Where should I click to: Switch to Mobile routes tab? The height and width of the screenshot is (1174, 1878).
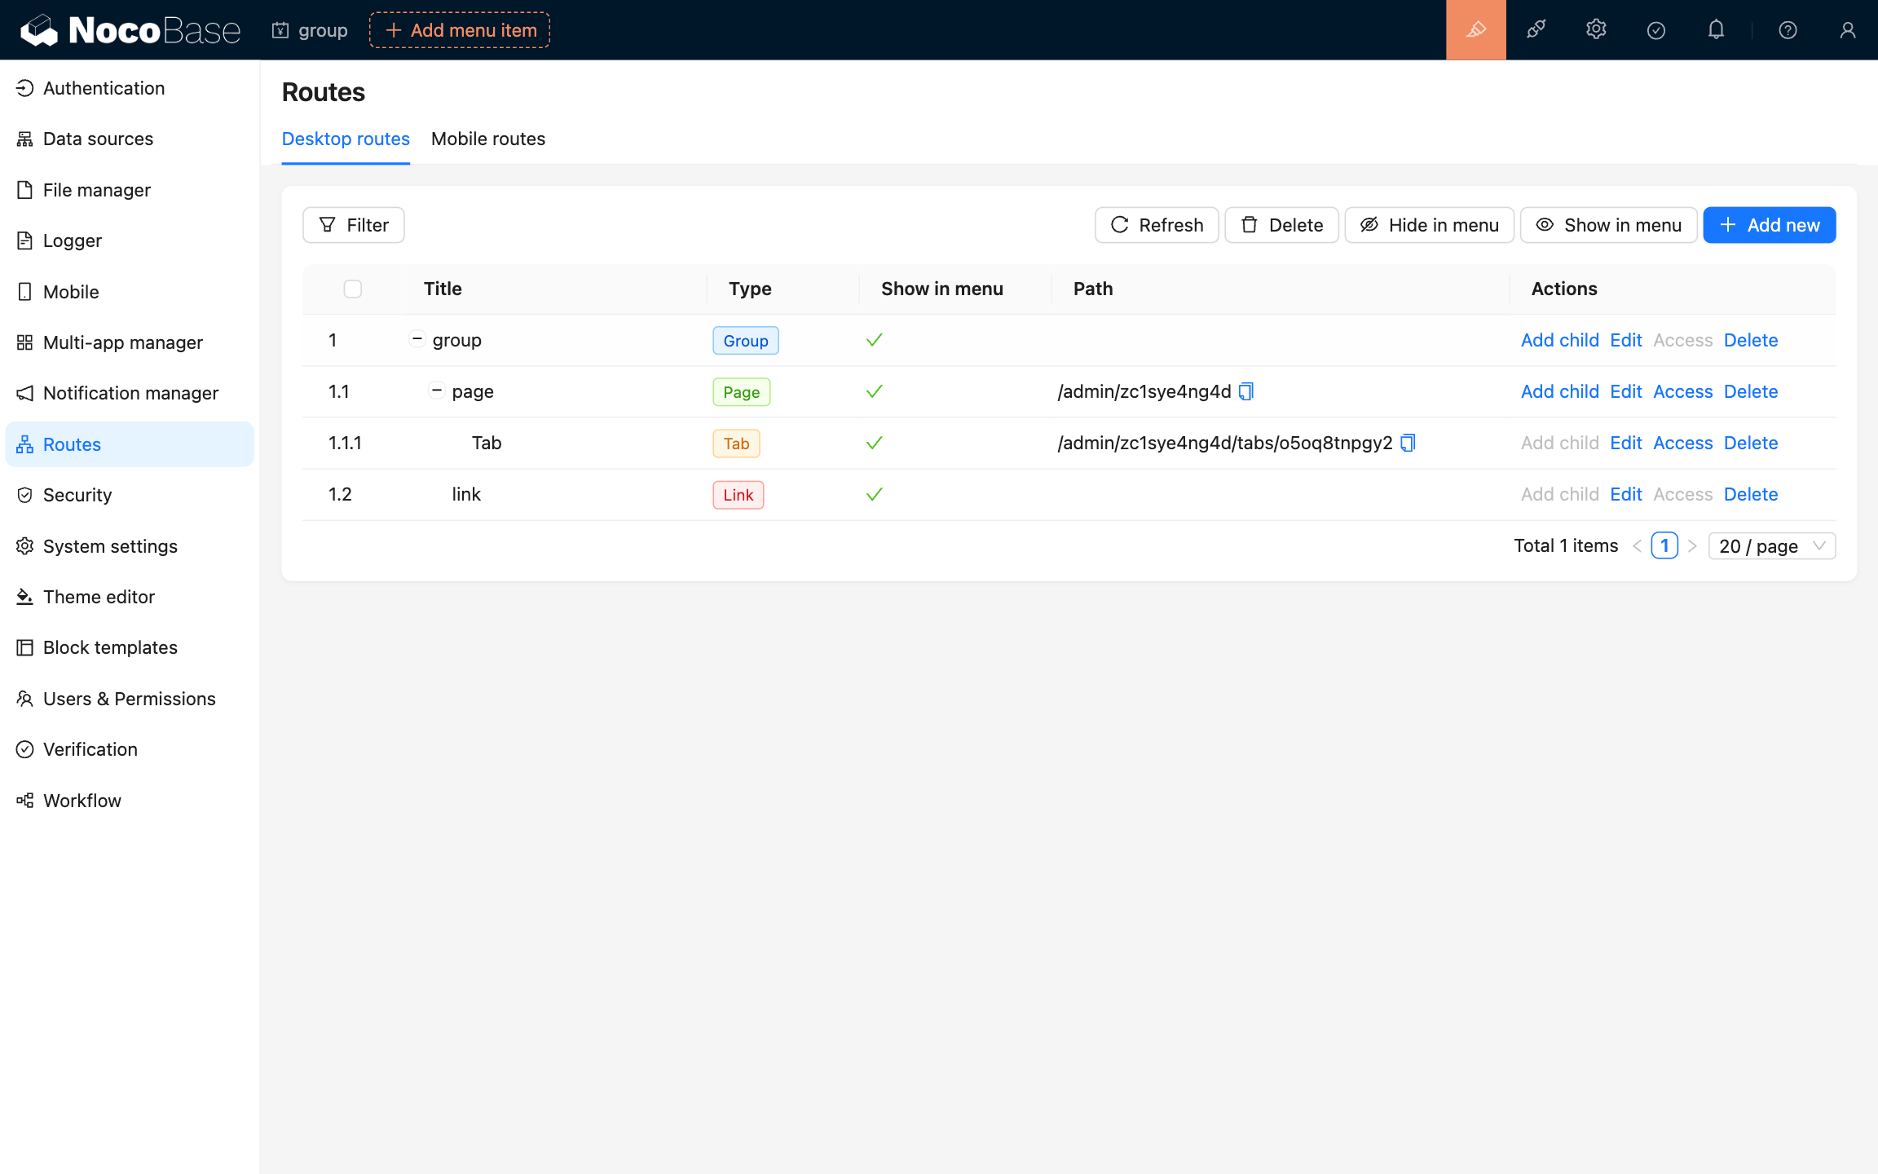point(487,139)
